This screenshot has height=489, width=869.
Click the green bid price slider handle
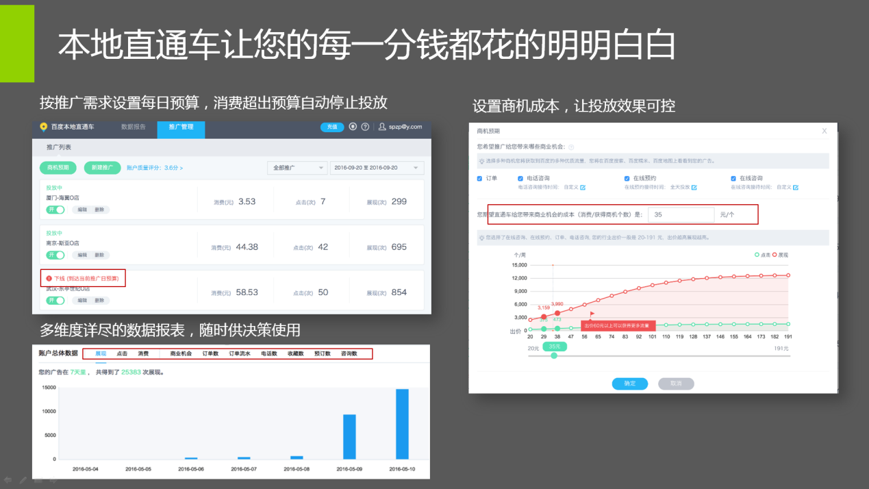554,355
